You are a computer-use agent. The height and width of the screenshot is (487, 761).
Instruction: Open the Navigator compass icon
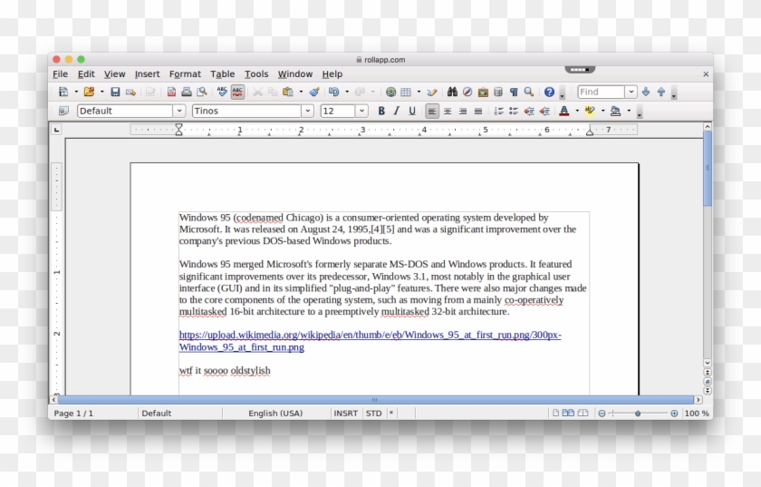467,92
